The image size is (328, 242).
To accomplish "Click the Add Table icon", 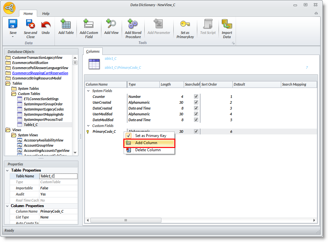I will 66,24.
